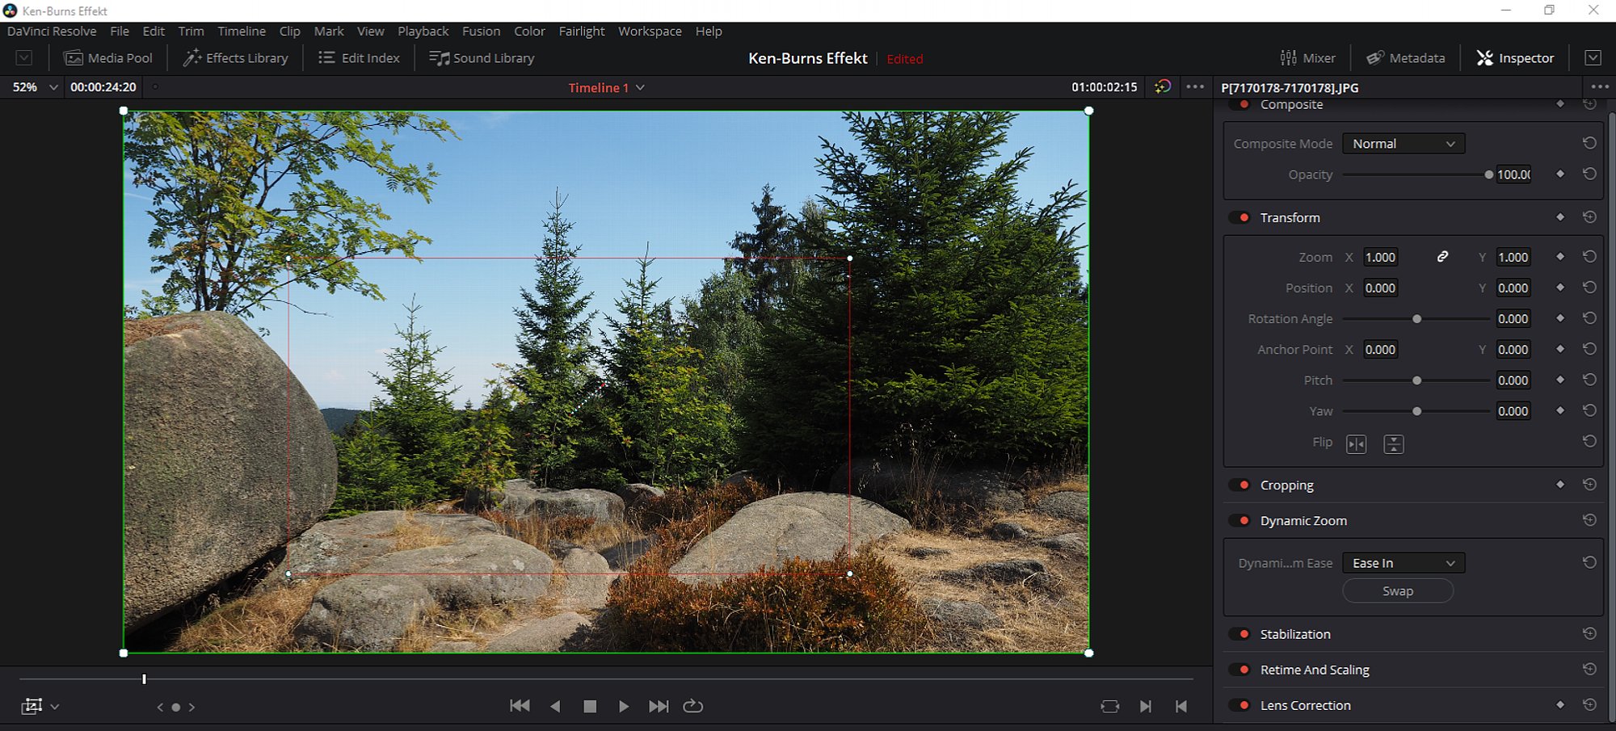This screenshot has width=1616, height=731.
Task: Click the flip vertical icon
Action: (x=1393, y=444)
